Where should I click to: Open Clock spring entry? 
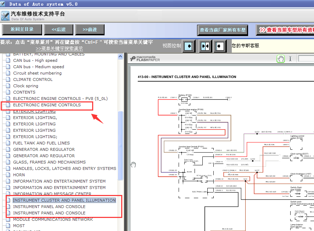click(26, 86)
